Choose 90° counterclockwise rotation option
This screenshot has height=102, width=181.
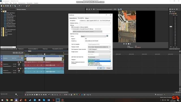pos(99,65)
